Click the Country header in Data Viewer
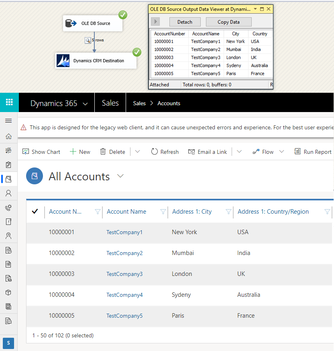 (260, 34)
